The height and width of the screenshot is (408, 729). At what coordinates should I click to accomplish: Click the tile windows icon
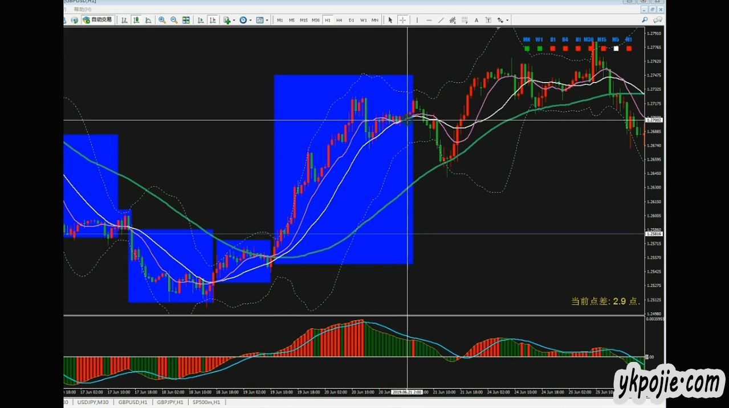[186, 20]
